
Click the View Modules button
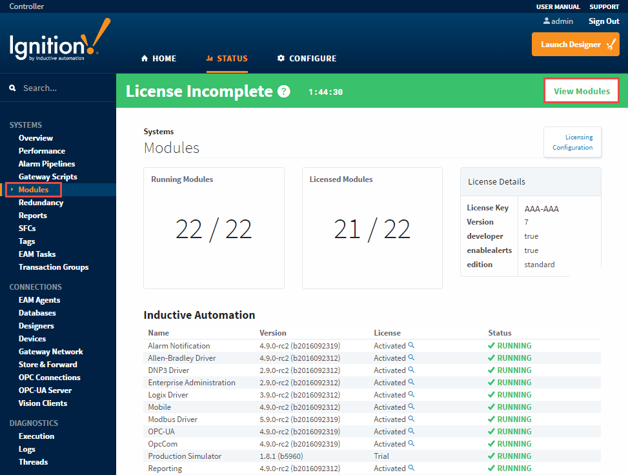coord(580,90)
